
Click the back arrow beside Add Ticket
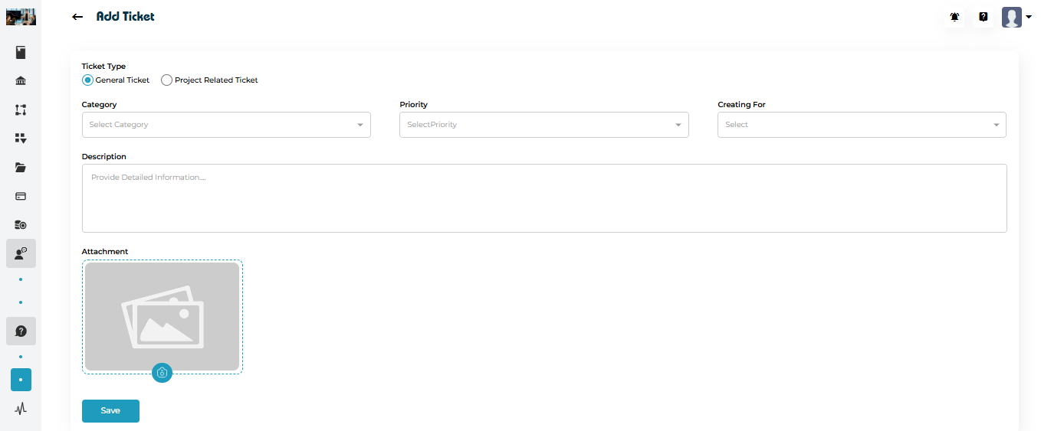tap(77, 17)
